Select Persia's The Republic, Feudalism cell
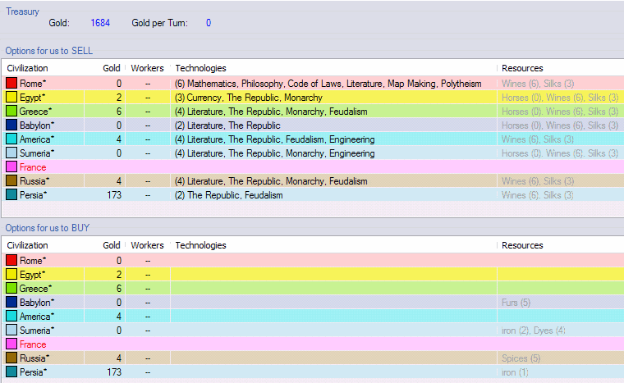 coord(228,195)
